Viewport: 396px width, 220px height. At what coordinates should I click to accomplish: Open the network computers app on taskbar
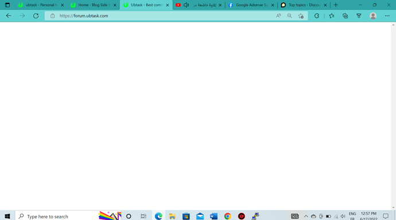click(255, 216)
